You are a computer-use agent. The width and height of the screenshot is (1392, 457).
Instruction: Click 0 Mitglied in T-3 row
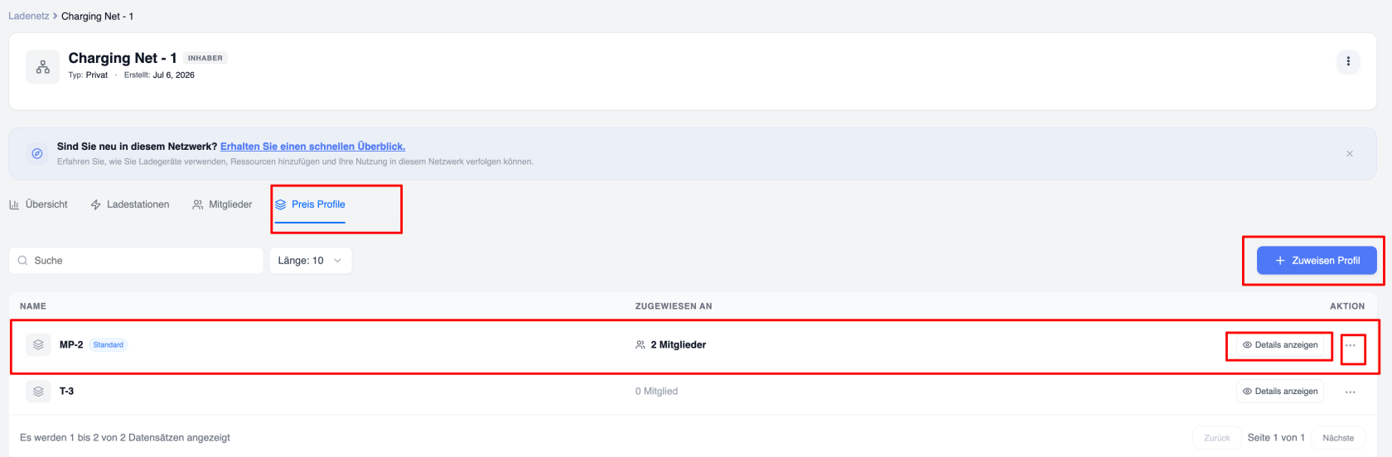656,392
